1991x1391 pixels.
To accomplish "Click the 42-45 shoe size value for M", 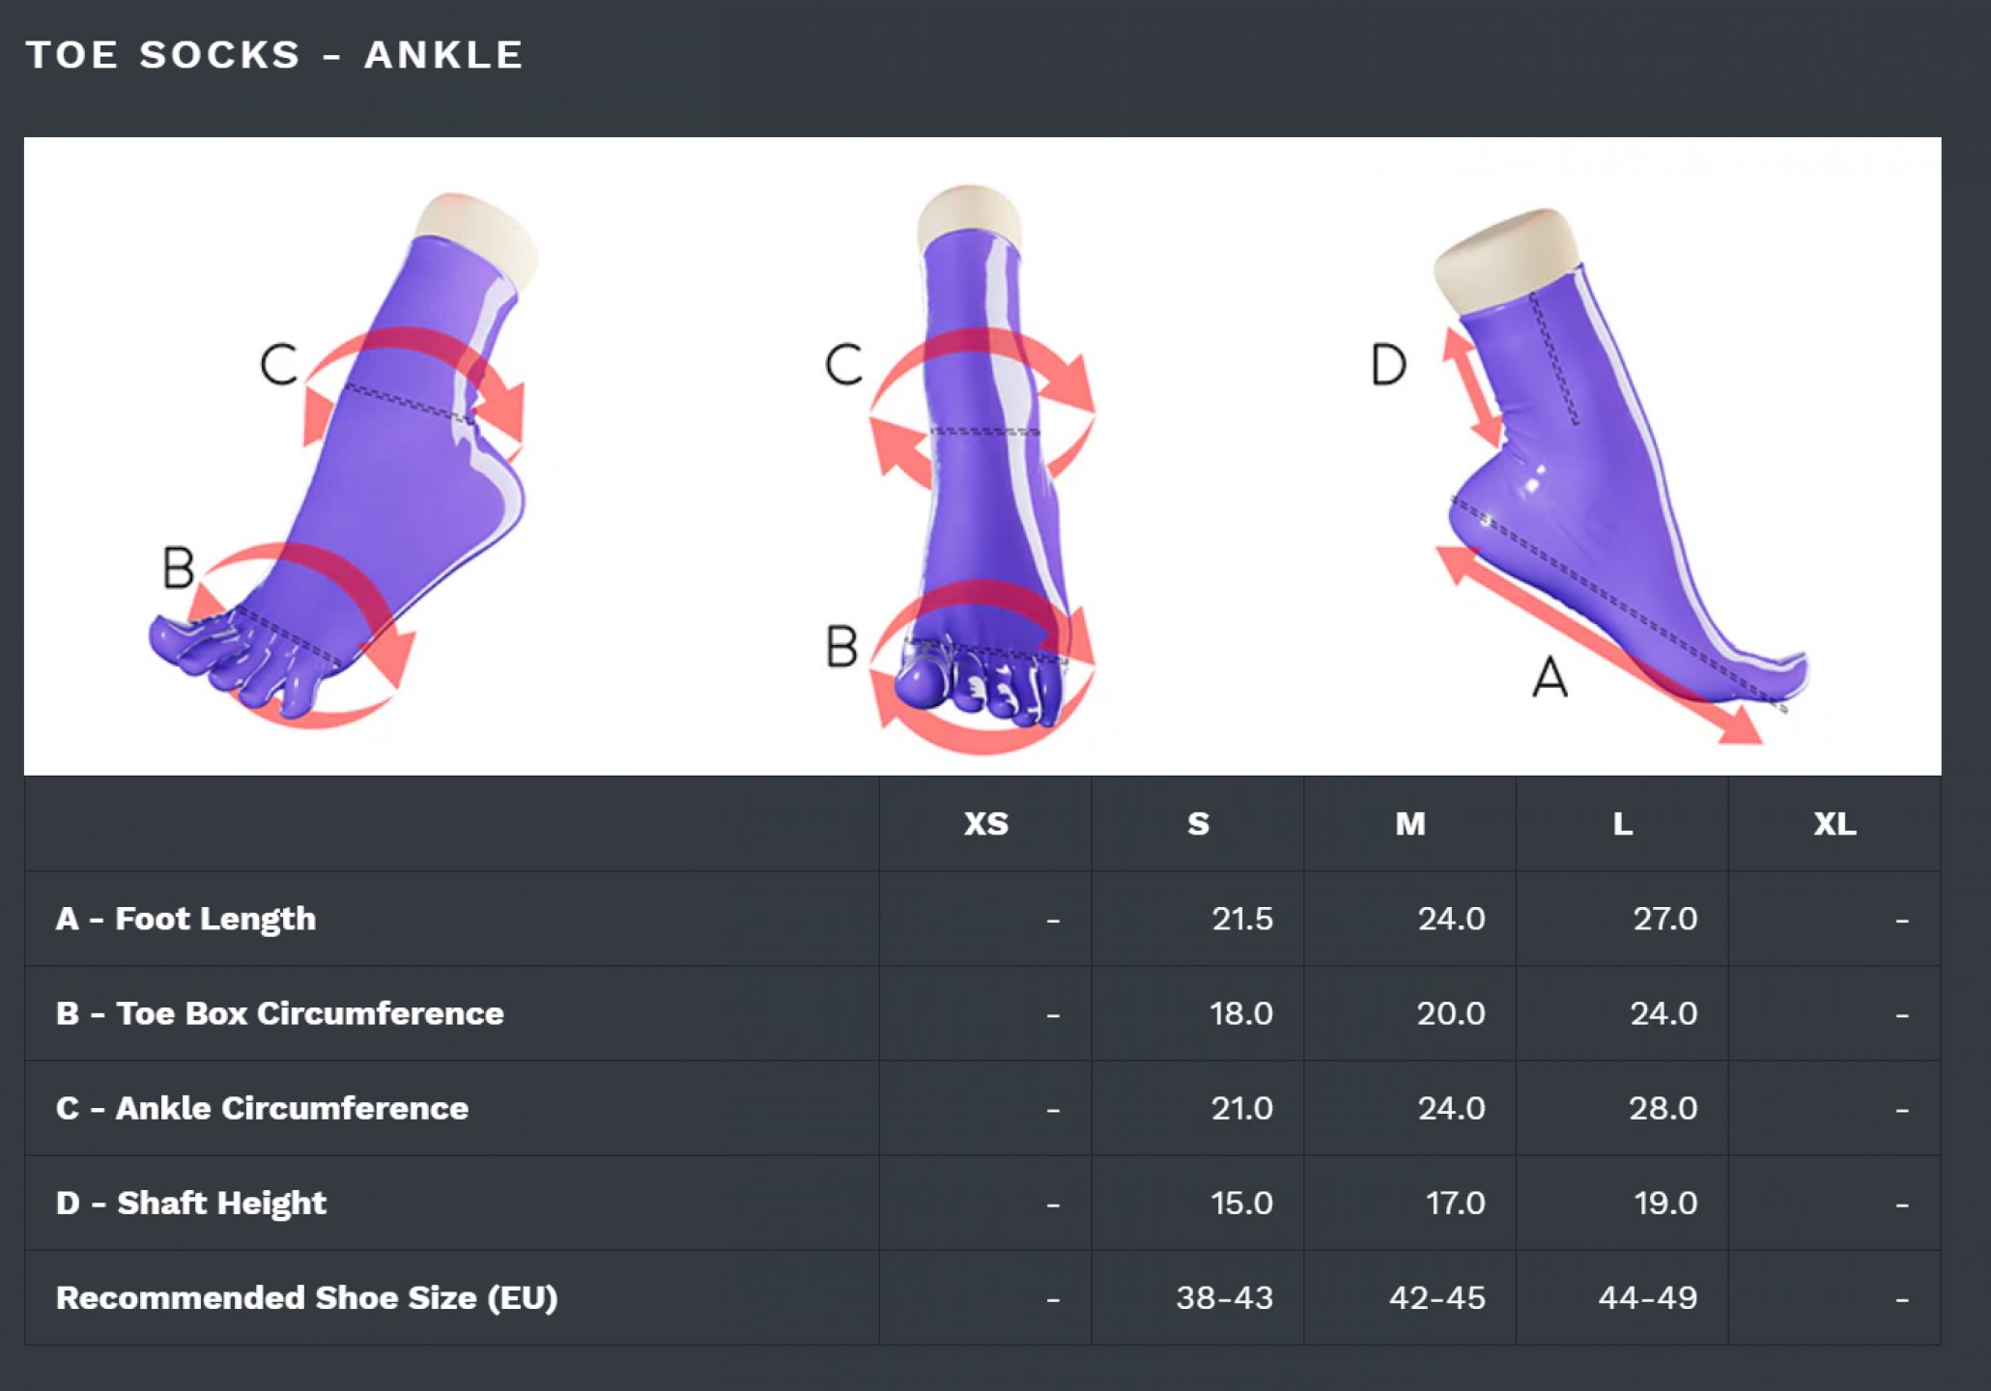I will tap(1437, 1297).
